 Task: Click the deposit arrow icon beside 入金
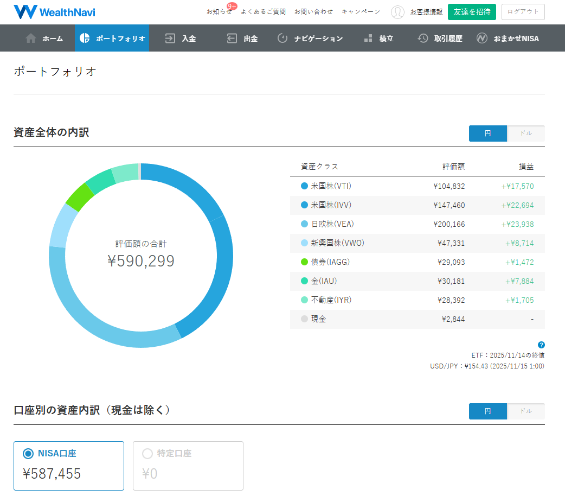pos(170,39)
